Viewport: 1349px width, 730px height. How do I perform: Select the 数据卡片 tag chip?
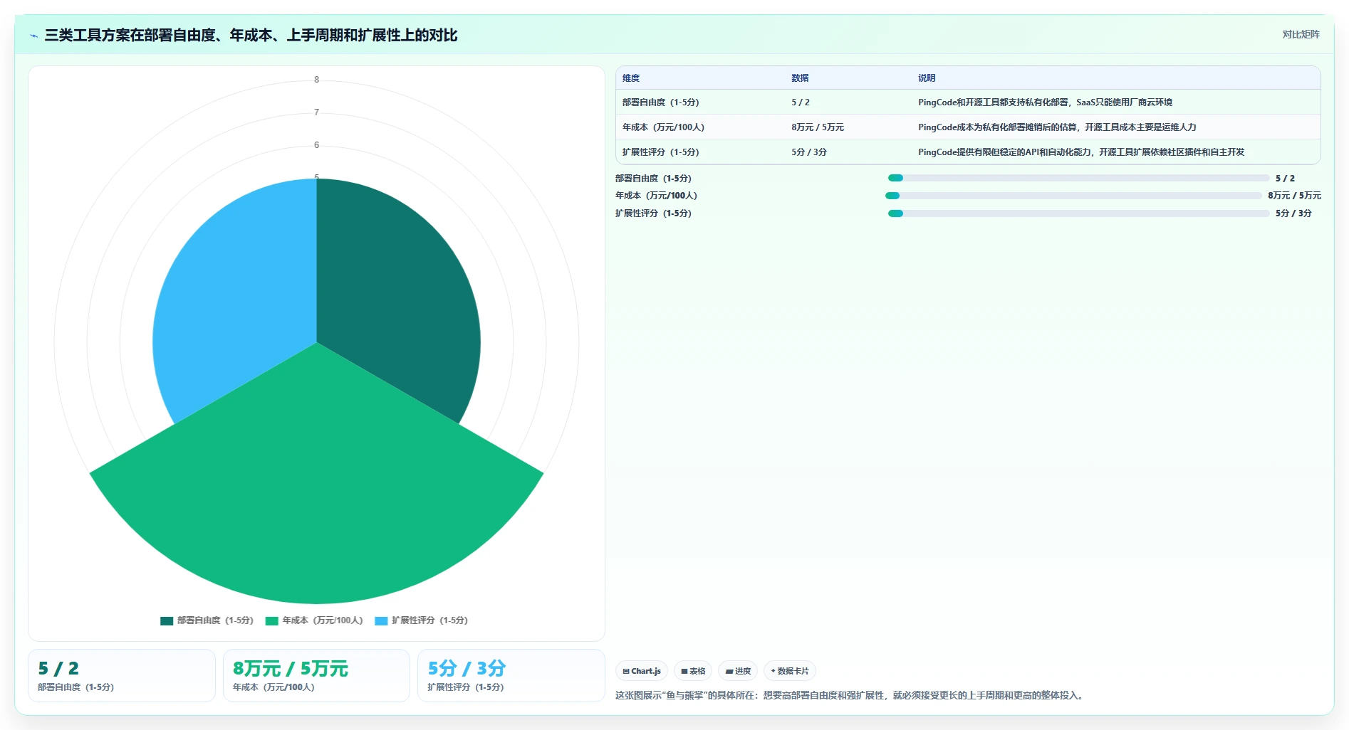pyautogui.click(x=790, y=671)
